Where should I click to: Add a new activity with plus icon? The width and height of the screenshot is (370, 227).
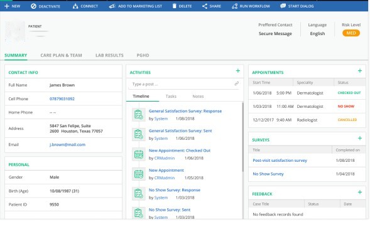tap(238, 71)
